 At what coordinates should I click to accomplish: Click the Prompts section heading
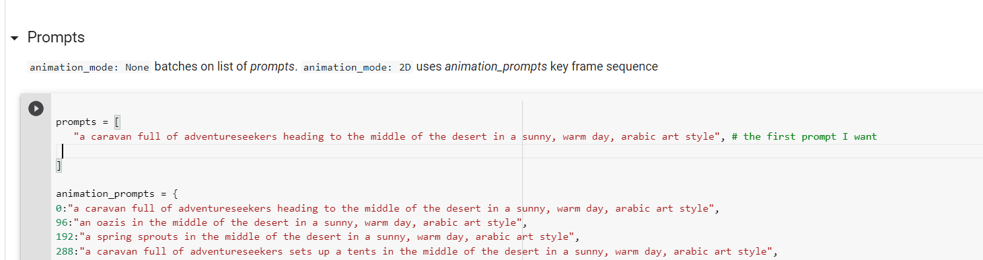[56, 38]
